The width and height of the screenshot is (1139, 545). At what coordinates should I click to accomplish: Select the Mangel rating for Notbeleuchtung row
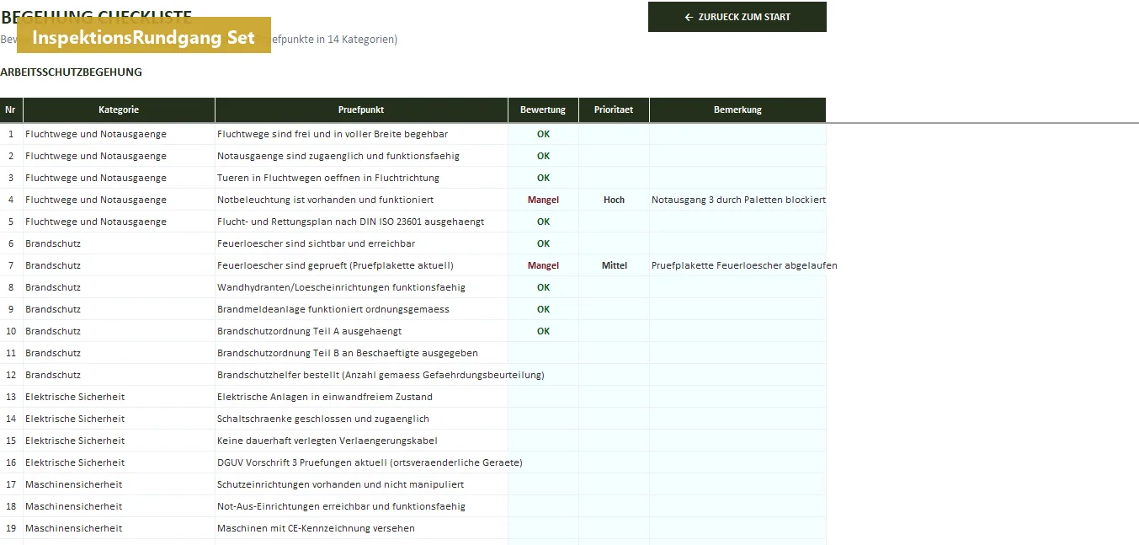tap(543, 200)
